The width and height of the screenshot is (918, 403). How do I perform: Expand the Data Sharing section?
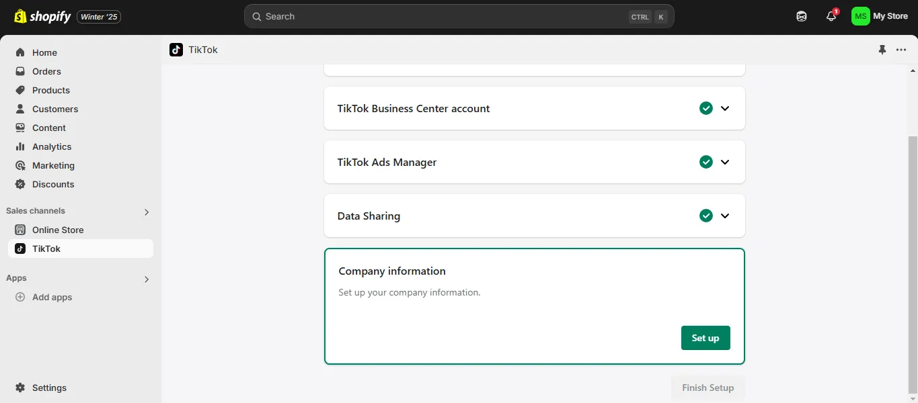(x=725, y=216)
